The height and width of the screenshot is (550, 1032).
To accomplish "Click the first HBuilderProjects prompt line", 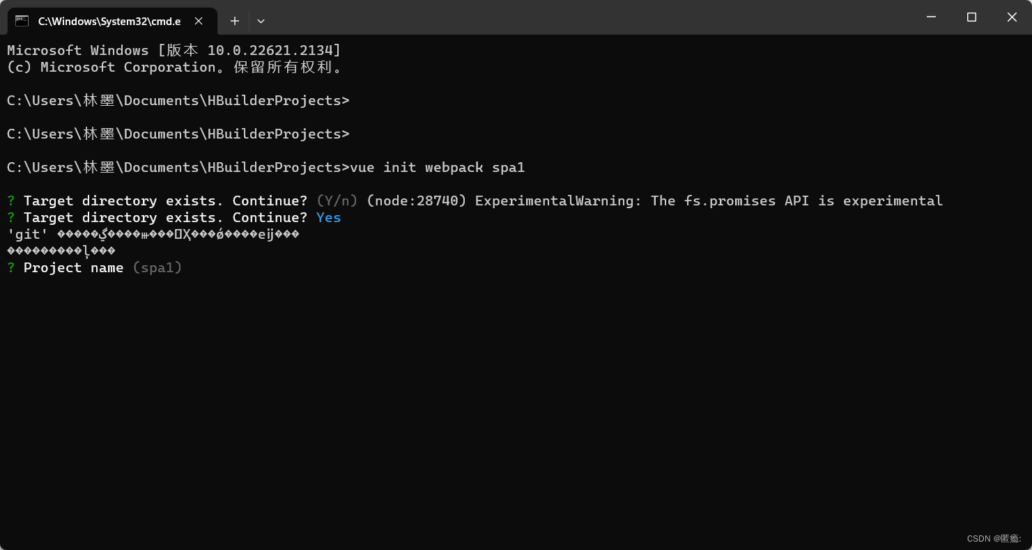I will 178,100.
